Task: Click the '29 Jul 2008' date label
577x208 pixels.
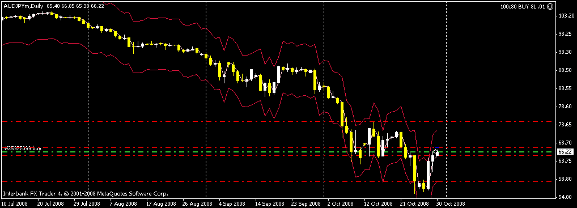Action: [86, 203]
